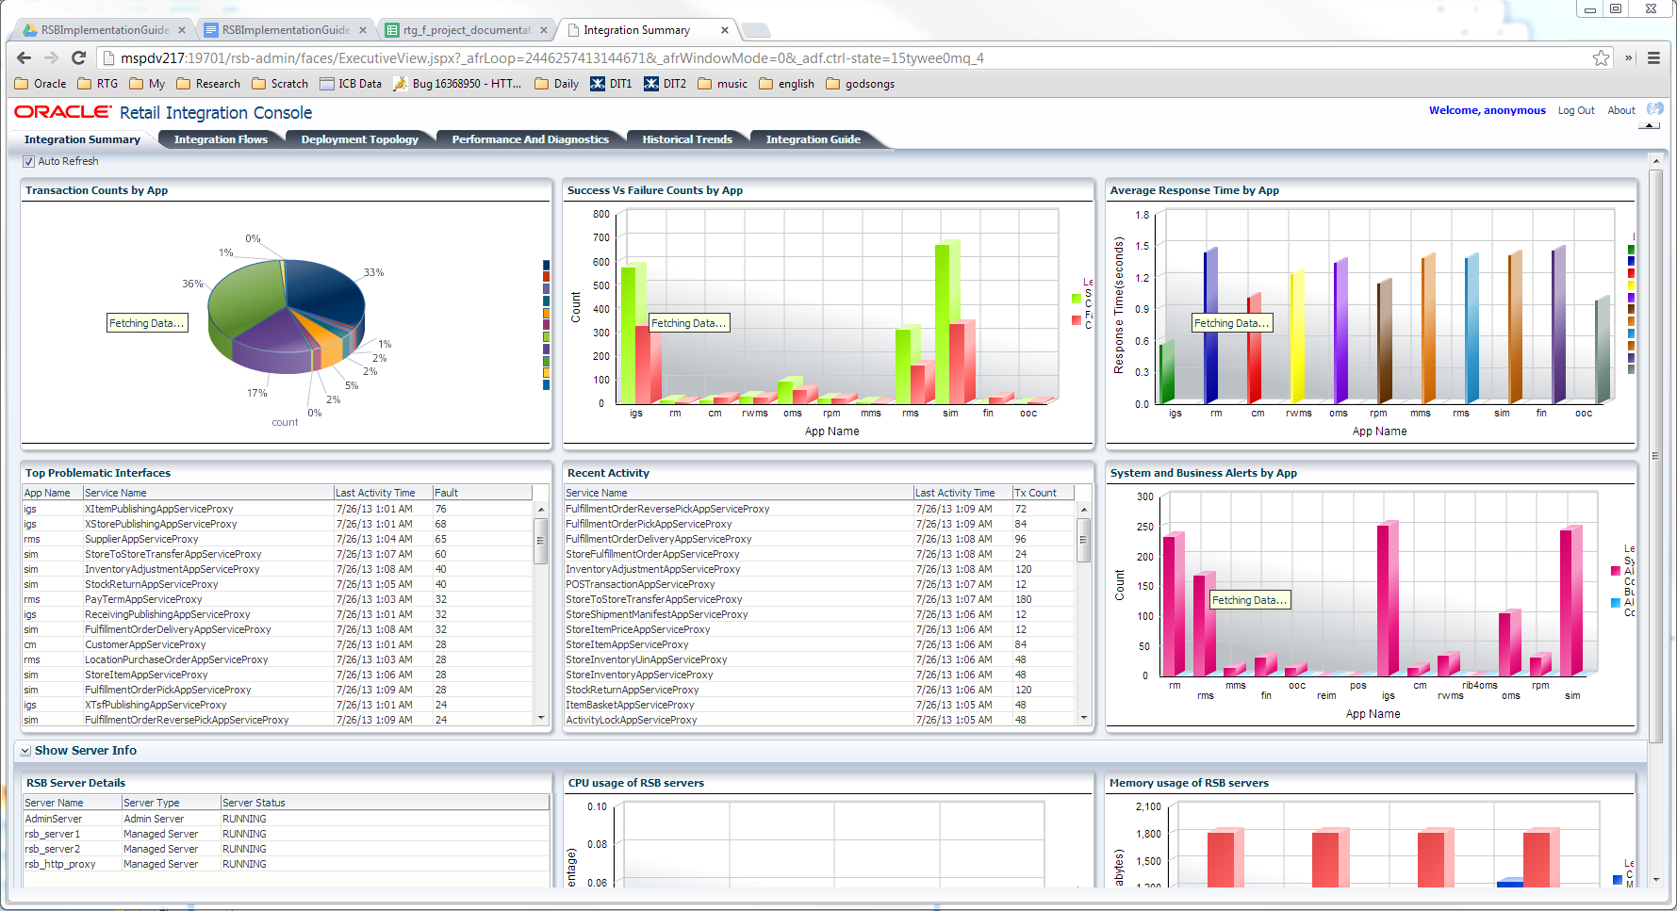This screenshot has width=1677, height=911.
Task: Click the Recent Activity table scrollbar thumb
Action: click(x=1083, y=539)
